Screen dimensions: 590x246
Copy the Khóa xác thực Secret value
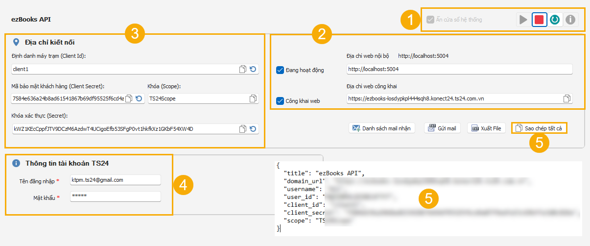[243, 129]
